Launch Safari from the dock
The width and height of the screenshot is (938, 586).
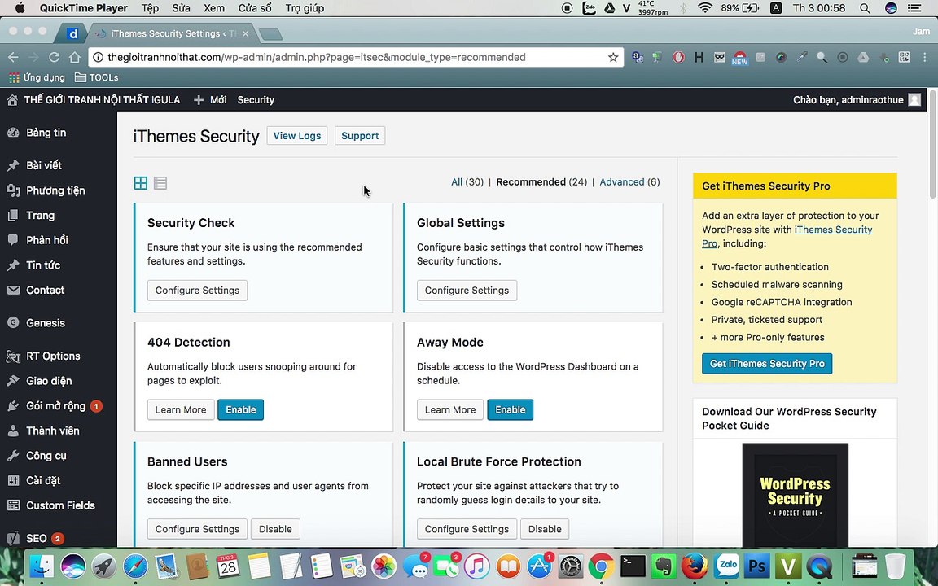(x=135, y=566)
